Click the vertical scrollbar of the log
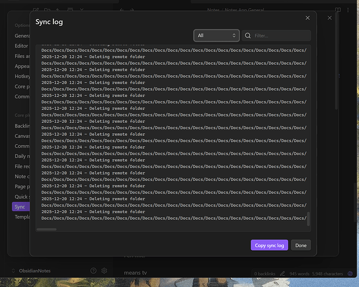This screenshot has width=359, height=287. tap(308, 219)
